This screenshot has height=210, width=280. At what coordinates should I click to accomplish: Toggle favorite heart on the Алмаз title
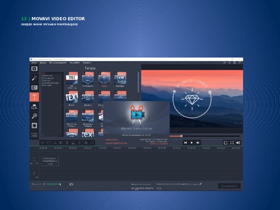tap(100, 73)
